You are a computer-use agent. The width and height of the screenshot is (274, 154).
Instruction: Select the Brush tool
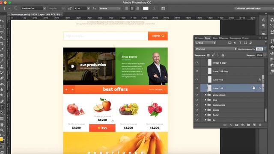click(2, 61)
